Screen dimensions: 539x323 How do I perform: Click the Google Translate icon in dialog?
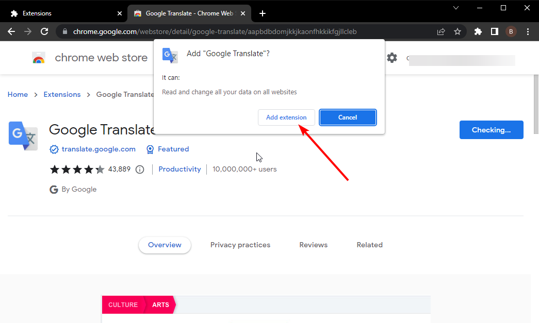[x=170, y=55]
